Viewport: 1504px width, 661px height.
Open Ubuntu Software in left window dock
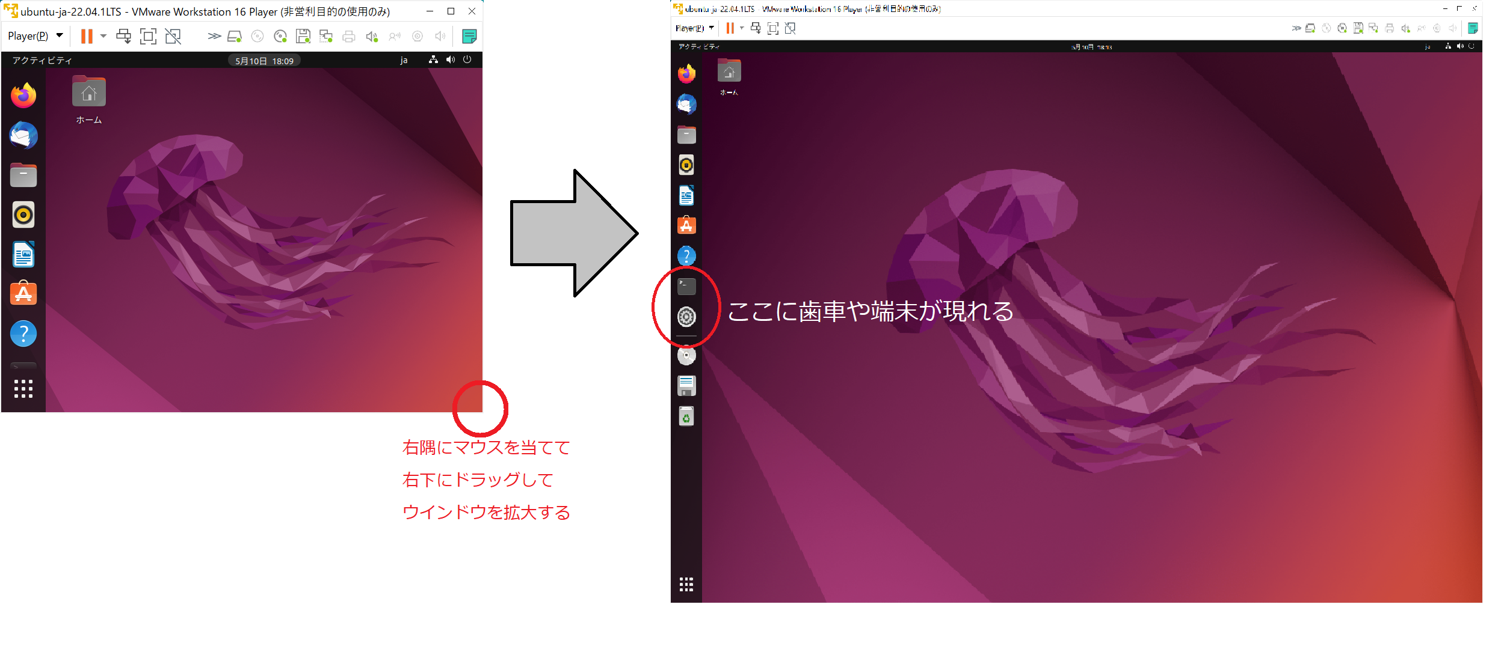point(23,293)
